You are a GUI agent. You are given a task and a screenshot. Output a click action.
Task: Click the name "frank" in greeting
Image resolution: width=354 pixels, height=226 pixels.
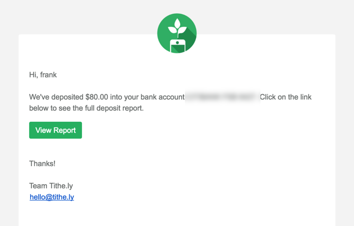49,75
